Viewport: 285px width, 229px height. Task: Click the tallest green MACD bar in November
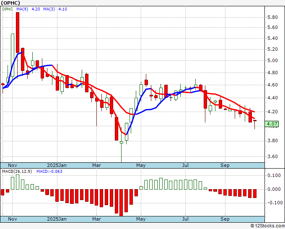point(18,182)
